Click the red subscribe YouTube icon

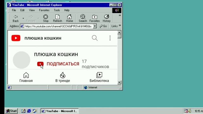pos(40,64)
